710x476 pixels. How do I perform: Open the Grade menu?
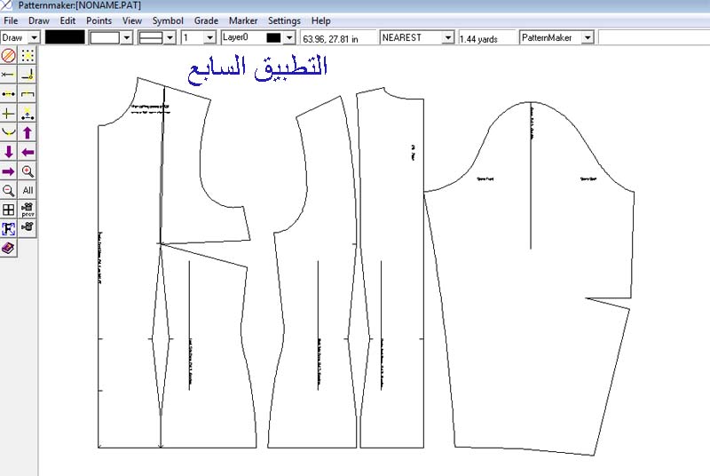tap(206, 20)
